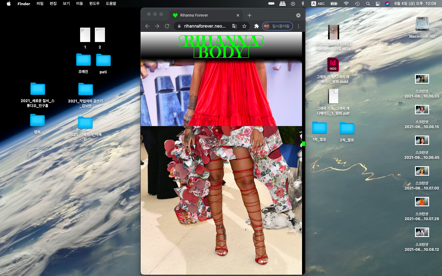This screenshot has height=276, width=442.
Task: Open the tab search dropdown arrow
Action: (298, 15)
